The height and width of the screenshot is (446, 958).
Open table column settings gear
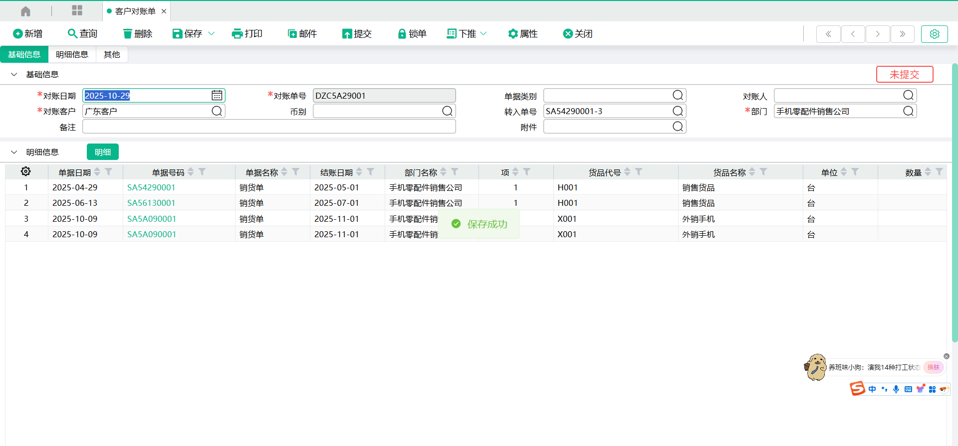(25, 171)
